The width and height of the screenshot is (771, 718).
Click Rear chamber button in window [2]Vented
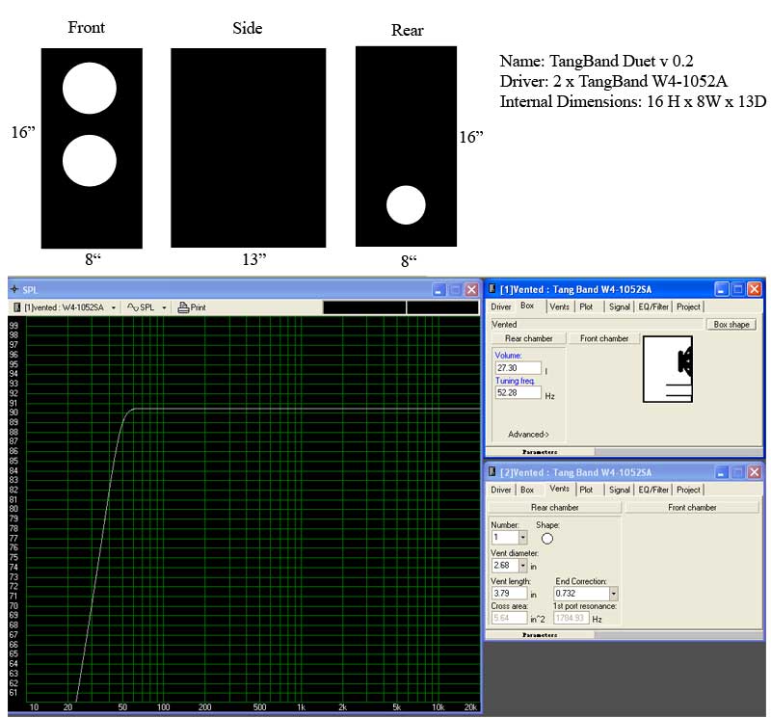[555, 507]
